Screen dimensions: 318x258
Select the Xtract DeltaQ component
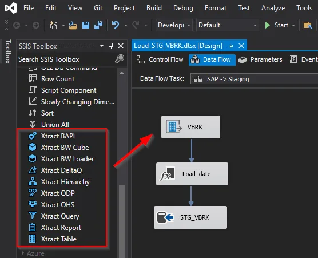coord(61,170)
